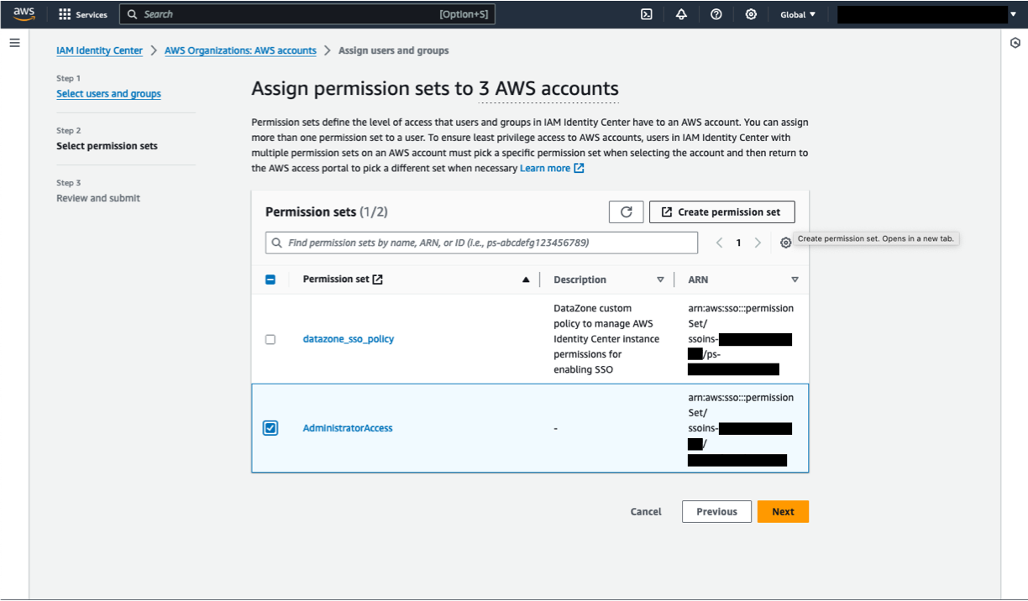Go to next page arrow in pagination
The width and height of the screenshot is (1028, 601).
[758, 243]
